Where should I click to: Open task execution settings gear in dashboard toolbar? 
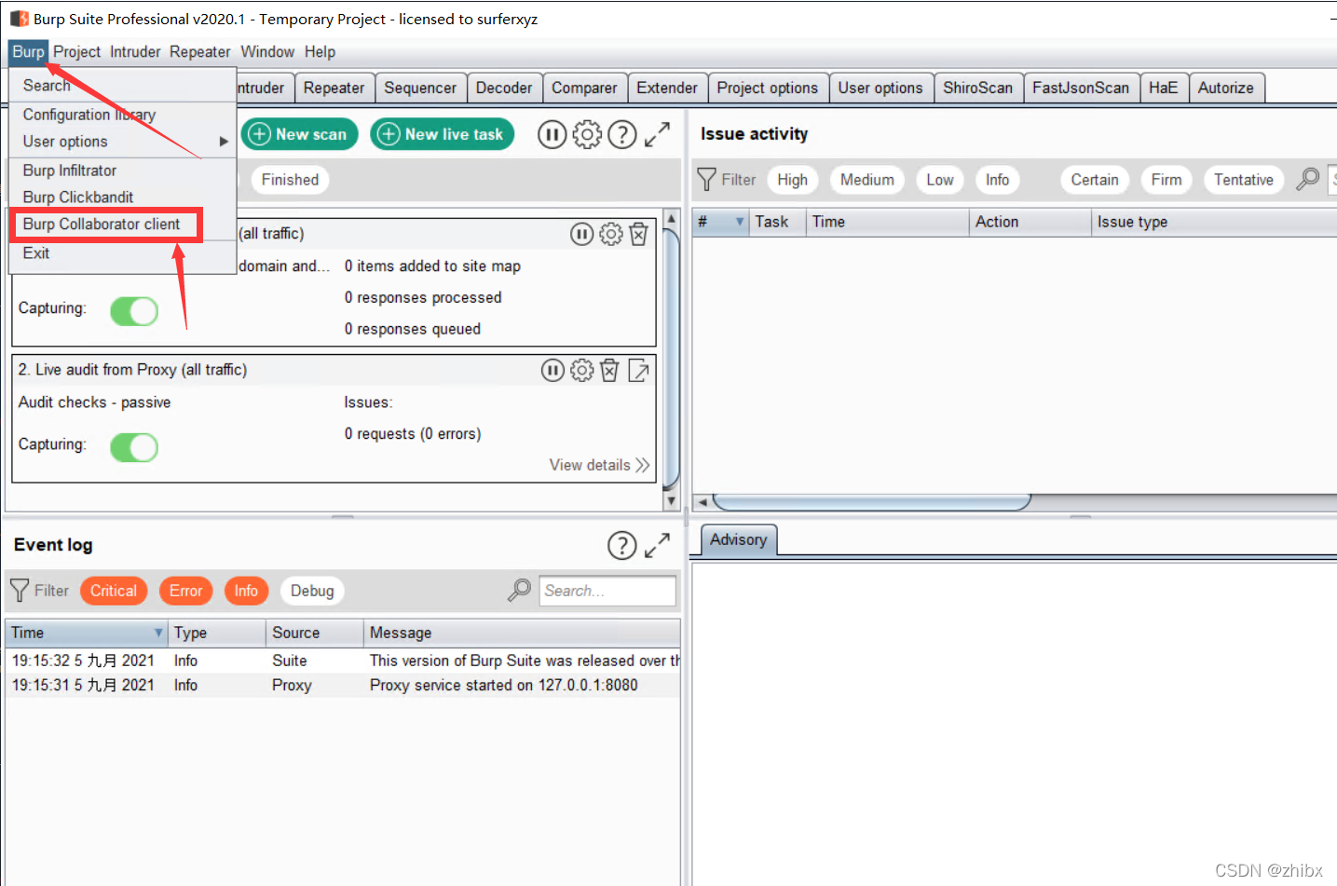tap(587, 135)
